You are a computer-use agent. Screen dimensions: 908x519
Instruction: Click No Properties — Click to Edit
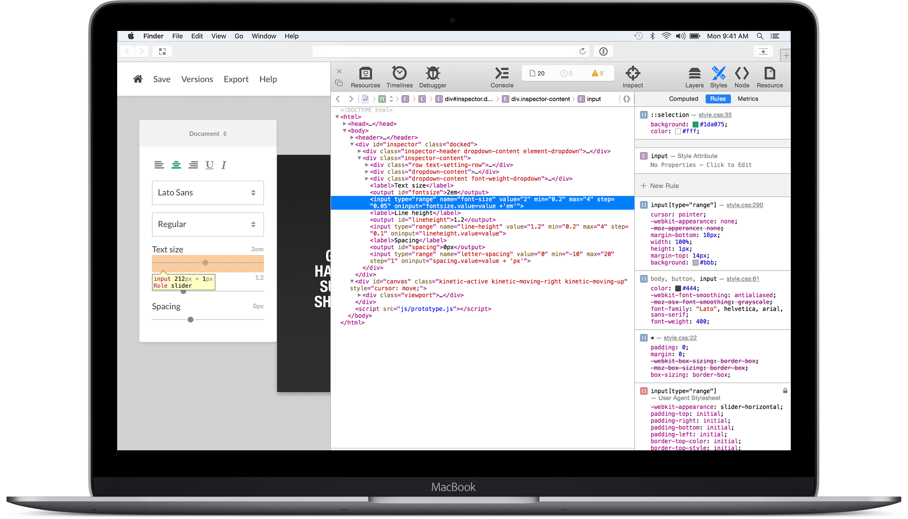pyautogui.click(x=701, y=165)
